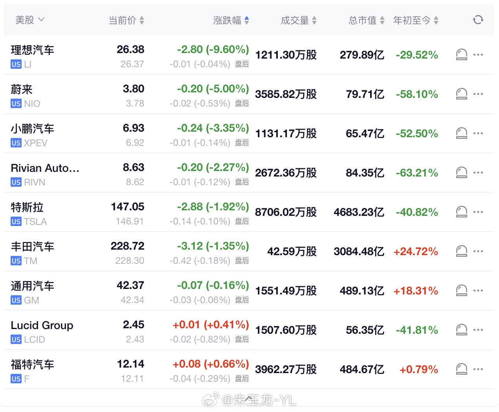Sort by 涨跌幅 column
The width and height of the screenshot is (499, 412).
tap(231, 20)
